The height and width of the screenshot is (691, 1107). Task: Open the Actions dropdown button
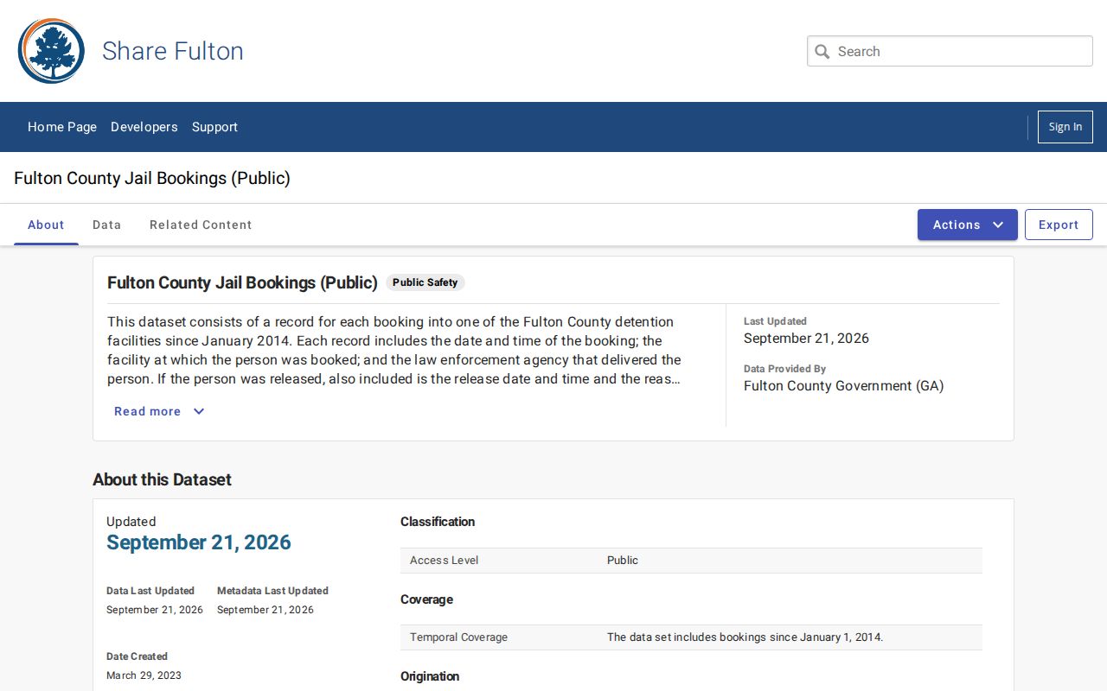[x=968, y=225]
